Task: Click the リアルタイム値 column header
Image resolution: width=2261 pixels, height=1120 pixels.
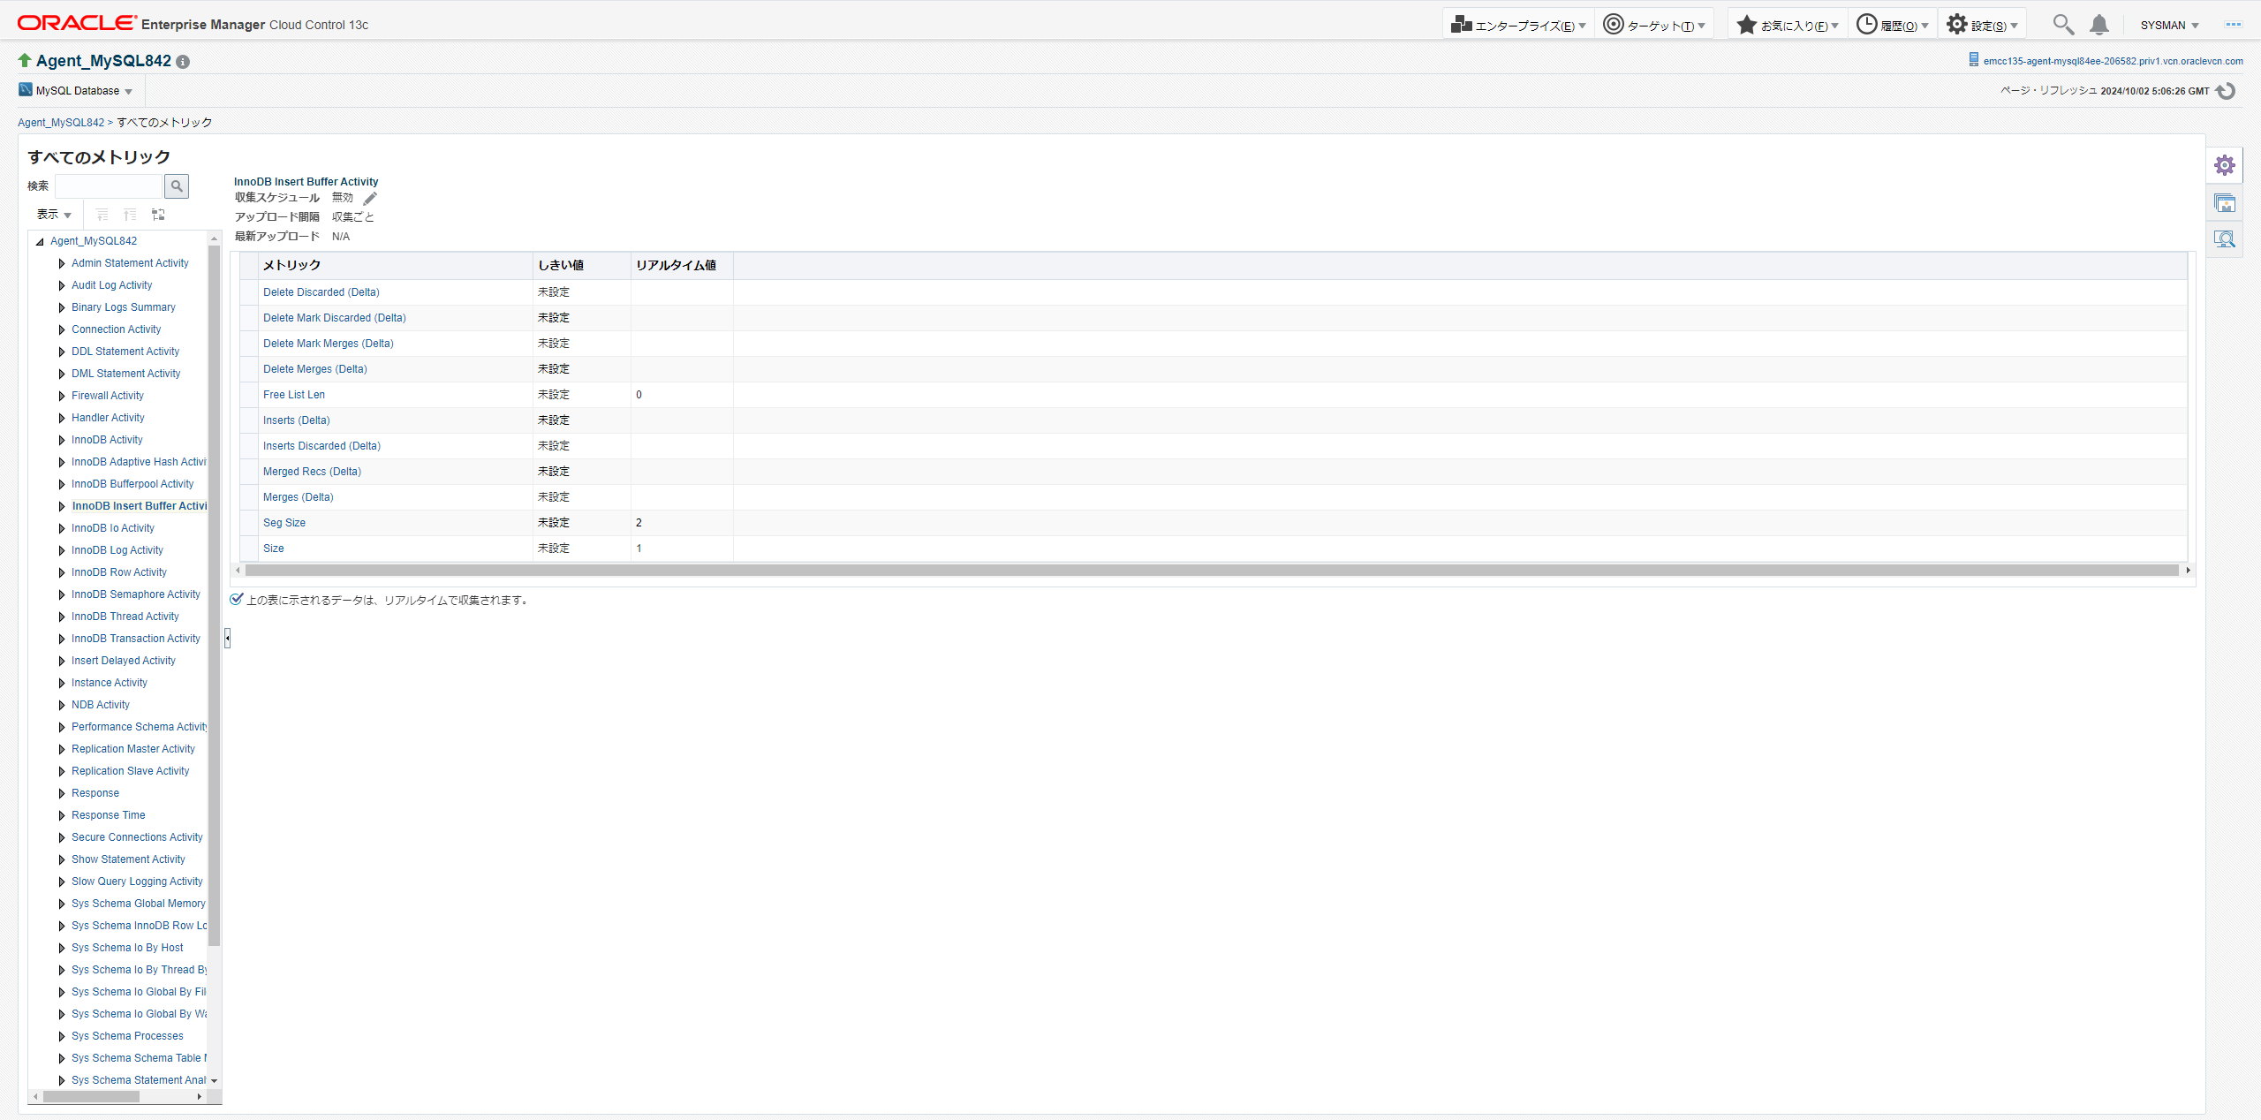Action: point(682,266)
